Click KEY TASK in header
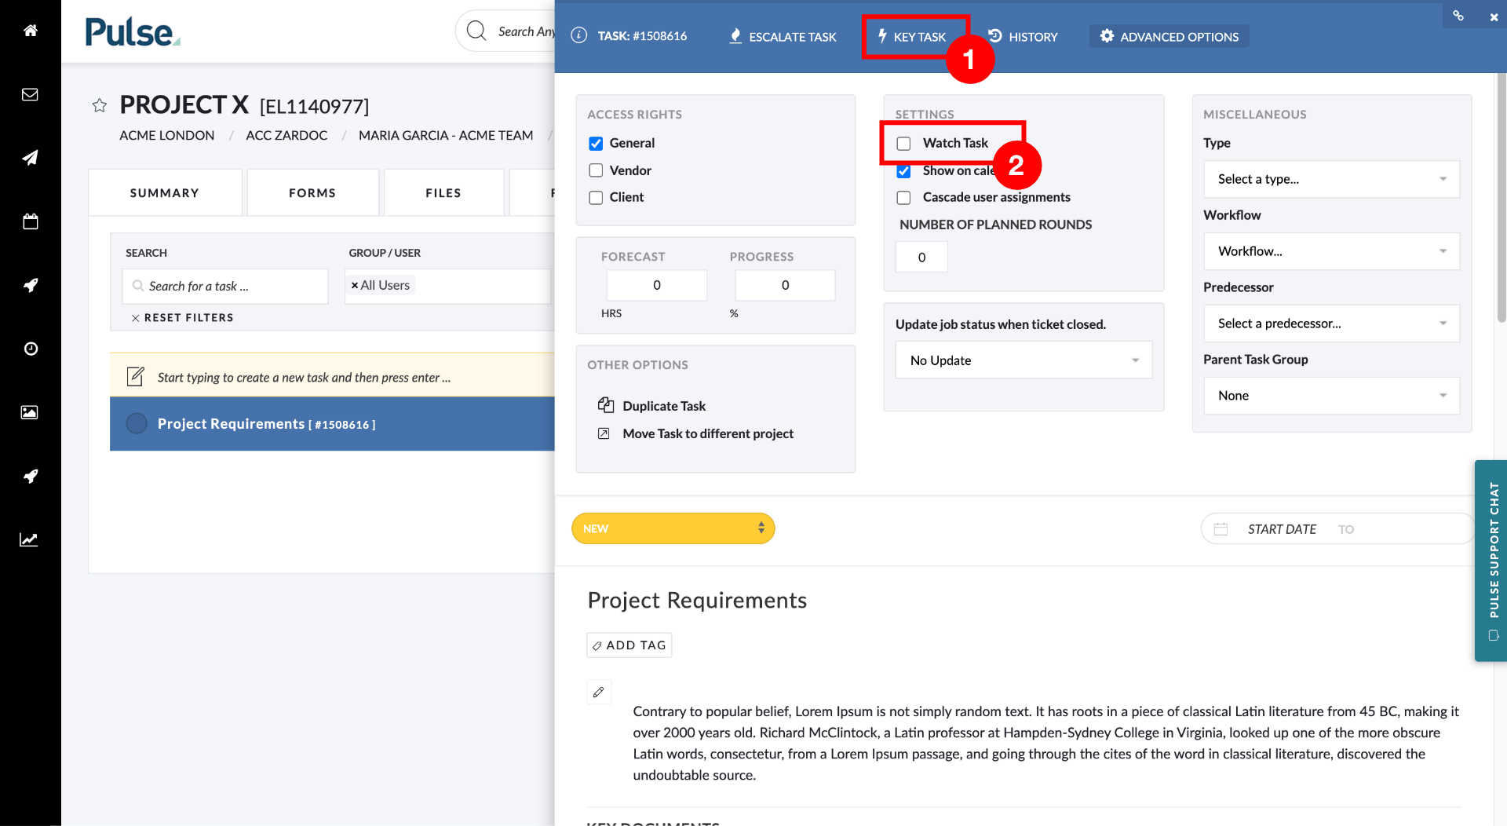The height and width of the screenshot is (826, 1507). point(912,36)
